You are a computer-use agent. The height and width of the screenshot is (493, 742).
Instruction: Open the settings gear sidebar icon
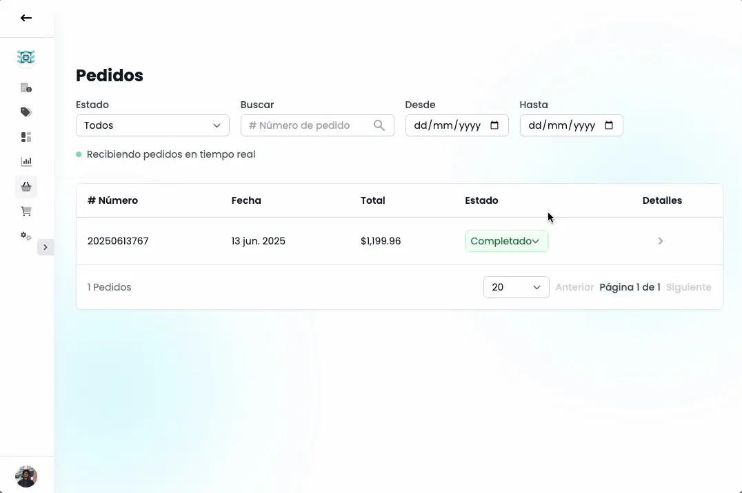coord(26,236)
